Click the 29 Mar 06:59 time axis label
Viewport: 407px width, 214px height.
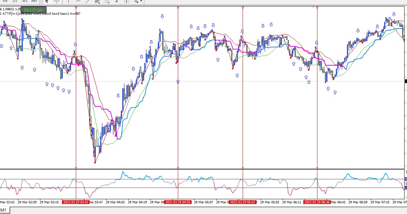tap(358, 202)
